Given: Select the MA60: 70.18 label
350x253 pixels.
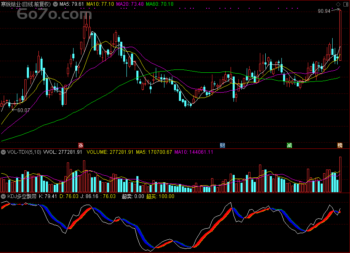Looking at the screenshot, I should 160,4.
